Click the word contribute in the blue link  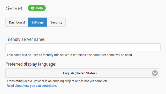pos(49,86)
